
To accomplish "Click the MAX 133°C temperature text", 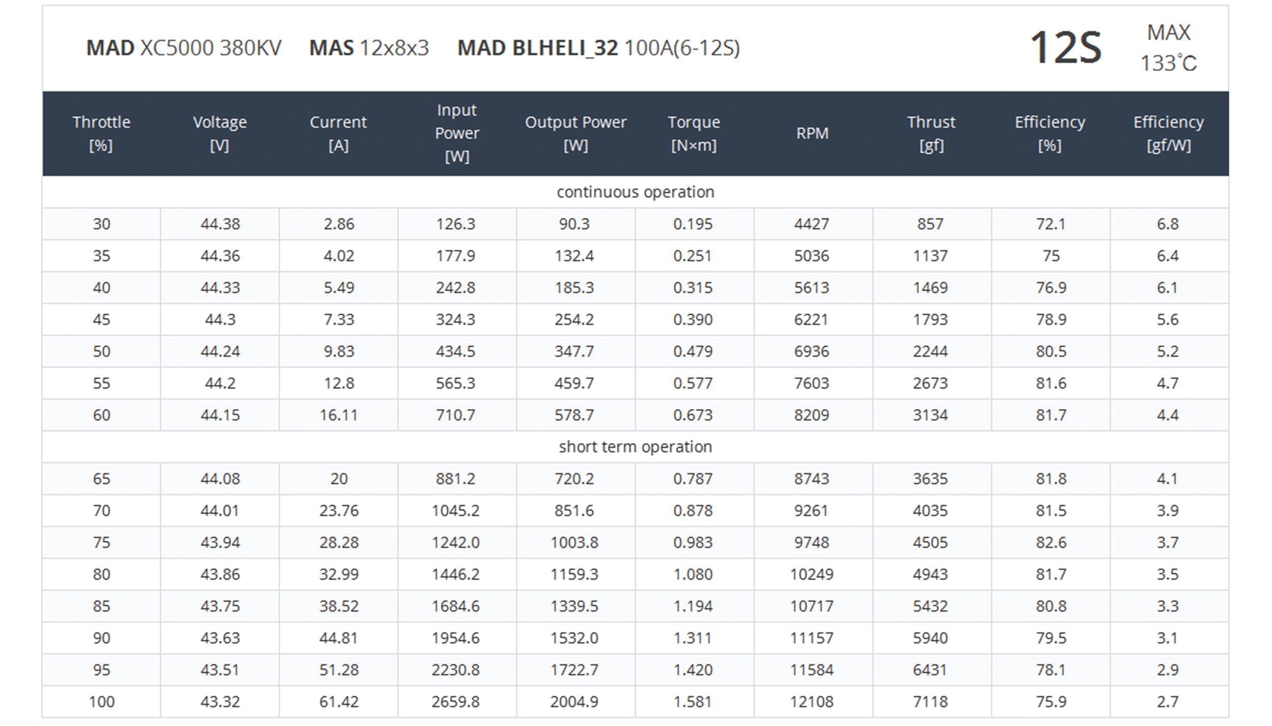I will click(1169, 48).
